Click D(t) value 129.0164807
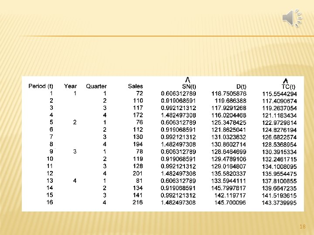Image resolution: width=314 pixels, height=235 pixels. [229, 166]
